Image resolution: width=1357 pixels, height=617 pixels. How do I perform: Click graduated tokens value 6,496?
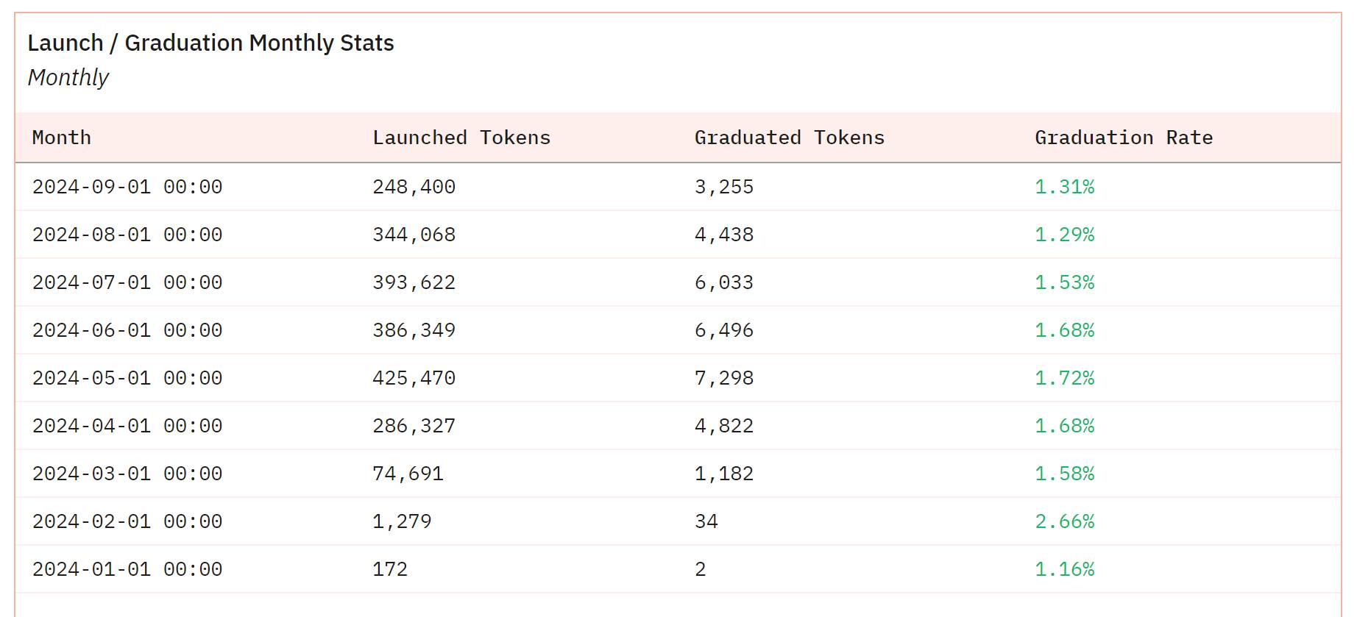tap(724, 330)
